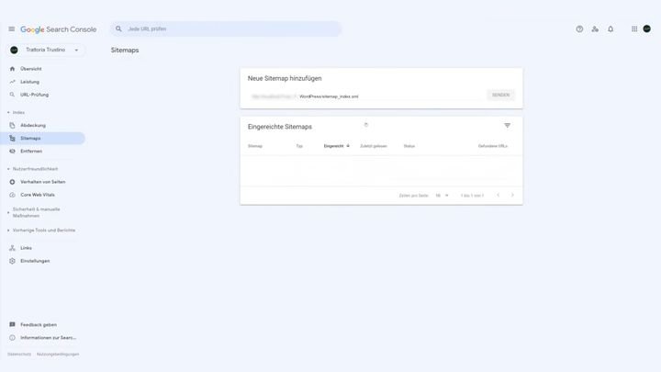Open the notifications bell
This screenshot has width=661, height=372.
pos(611,28)
